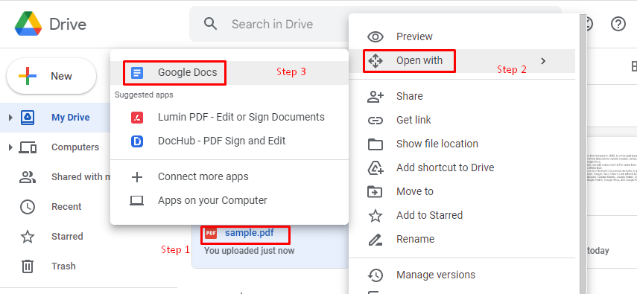This screenshot has height=294, width=637.
Task: Expand the Computers tree arrow
Action: [x=10, y=147]
